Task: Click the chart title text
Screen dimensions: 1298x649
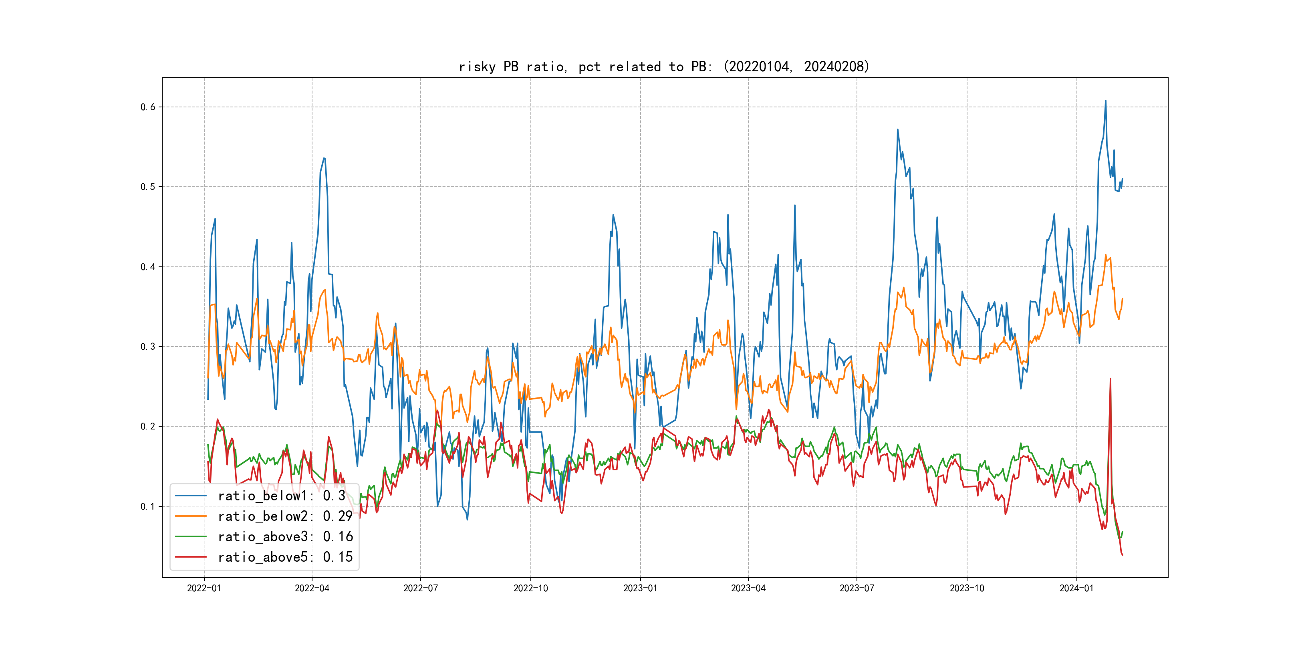Action: (664, 67)
